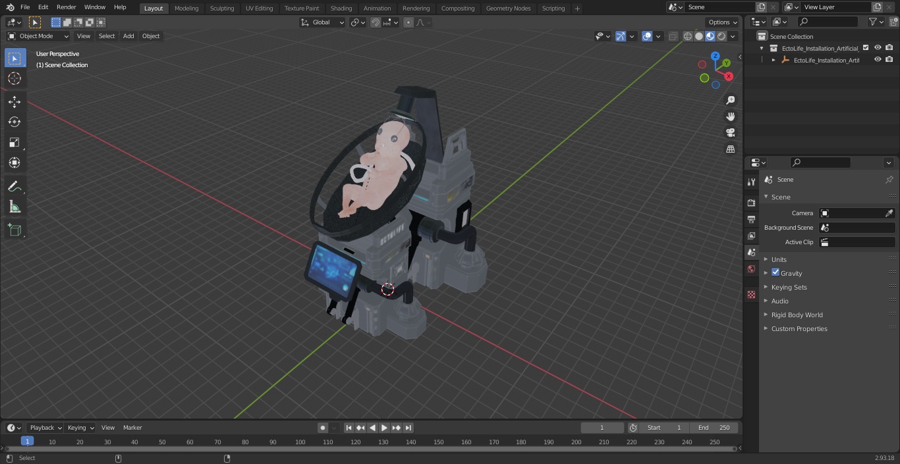Toggle viewport overlays button
The width and height of the screenshot is (900, 464).
point(647,36)
